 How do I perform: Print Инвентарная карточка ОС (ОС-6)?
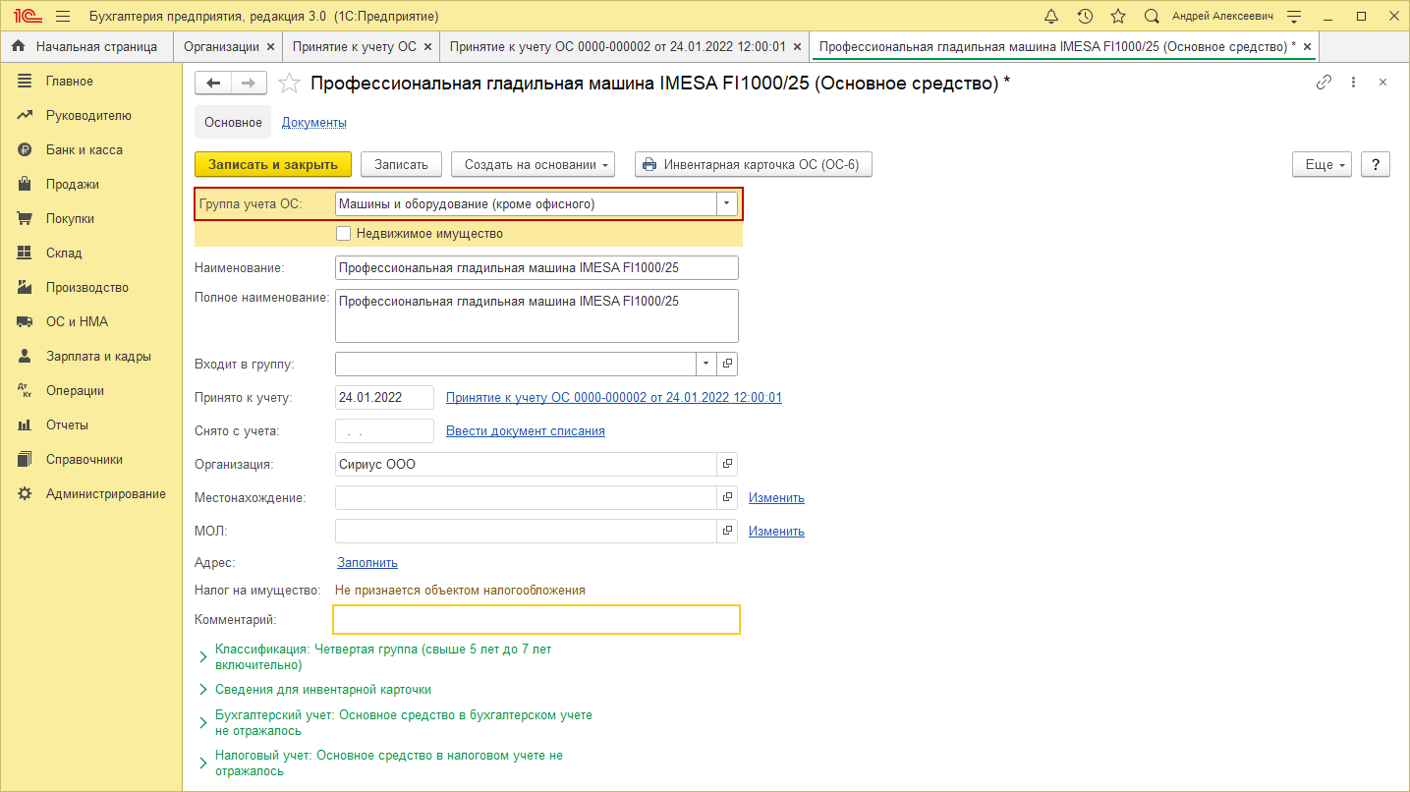[x=754, y=164]
